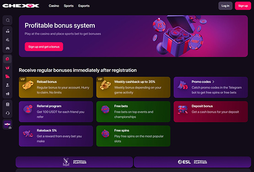
Task: Click the ESL Official Partner banner text
Action: 200,162
